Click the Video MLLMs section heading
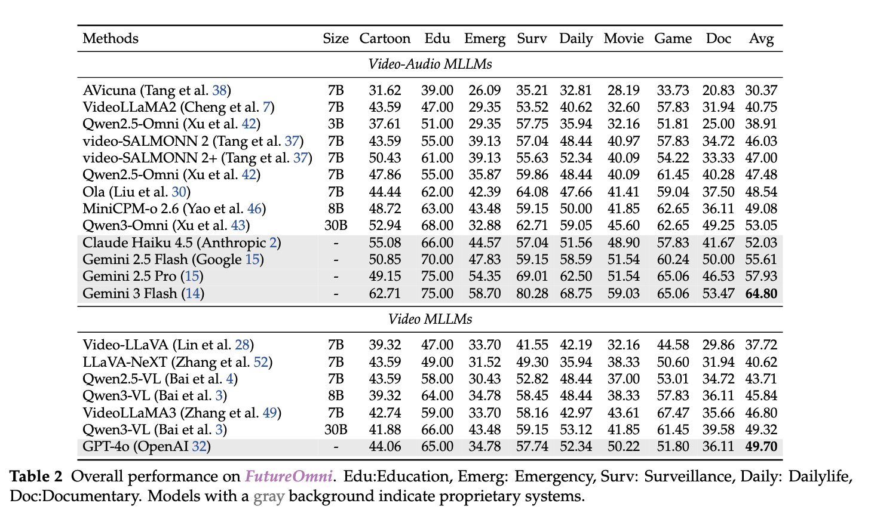 point(430,319)
